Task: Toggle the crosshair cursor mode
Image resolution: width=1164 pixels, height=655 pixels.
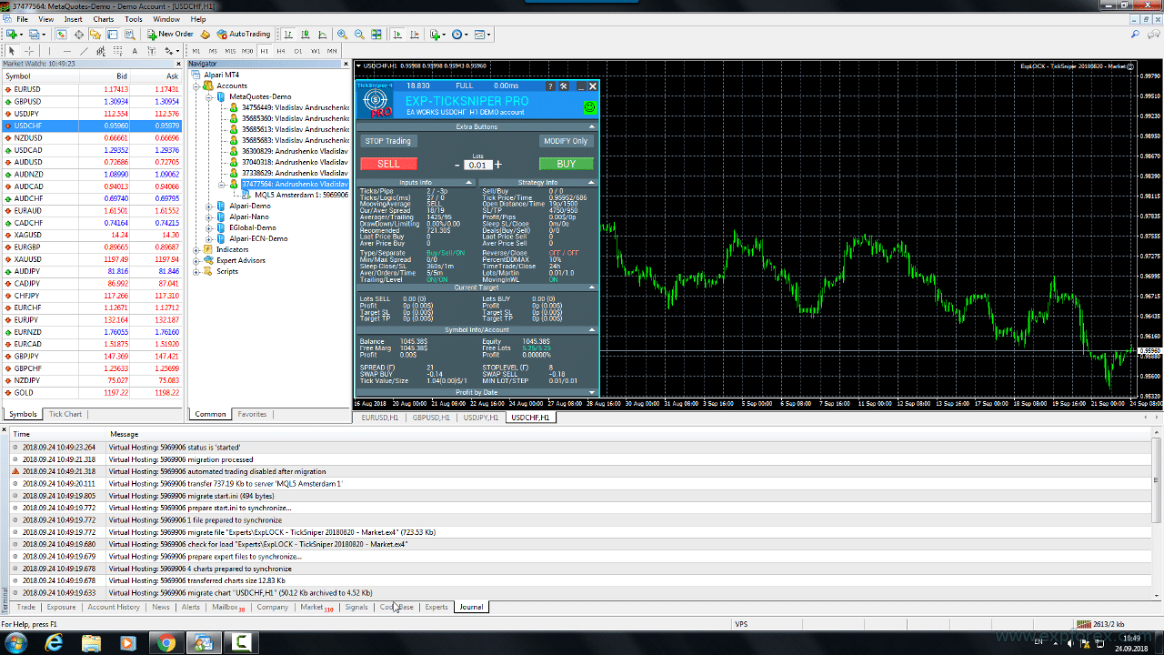Action: click(29, 51)
